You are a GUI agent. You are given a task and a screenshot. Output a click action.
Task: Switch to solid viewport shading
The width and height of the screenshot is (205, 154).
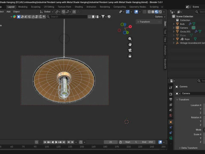[153, 12]
